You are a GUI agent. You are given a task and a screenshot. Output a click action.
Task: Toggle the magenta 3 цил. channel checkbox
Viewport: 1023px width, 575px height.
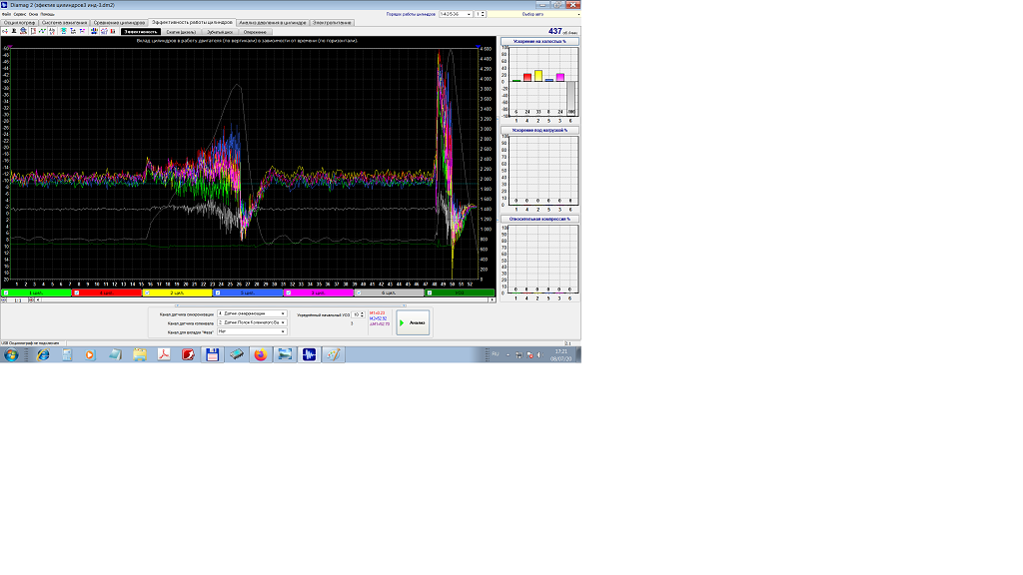click(x=289, y=292)
